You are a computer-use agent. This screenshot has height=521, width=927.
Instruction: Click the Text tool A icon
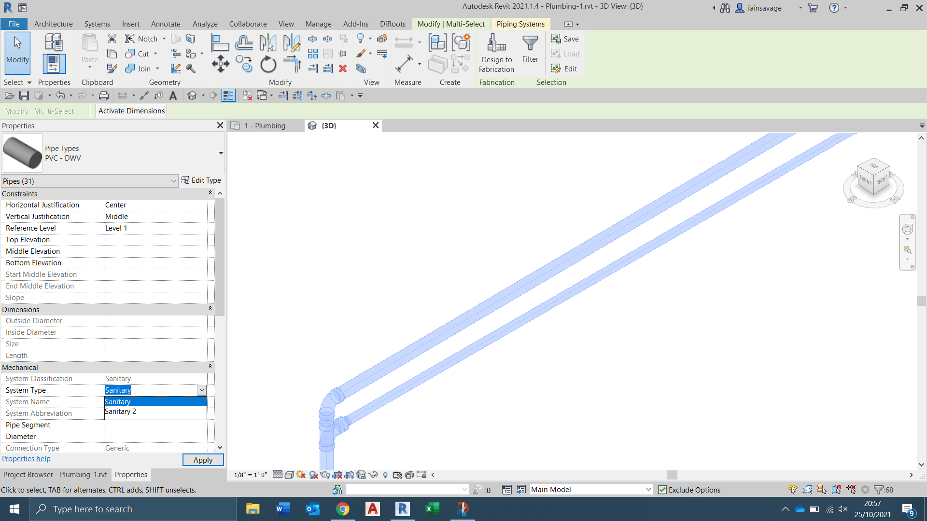tap(173, 96)
